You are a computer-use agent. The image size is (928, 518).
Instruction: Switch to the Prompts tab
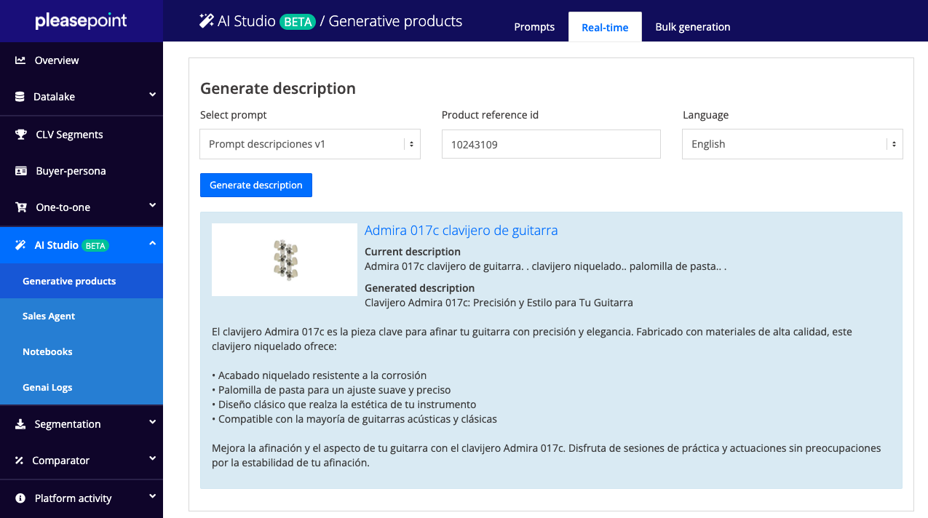coord(534,27)
